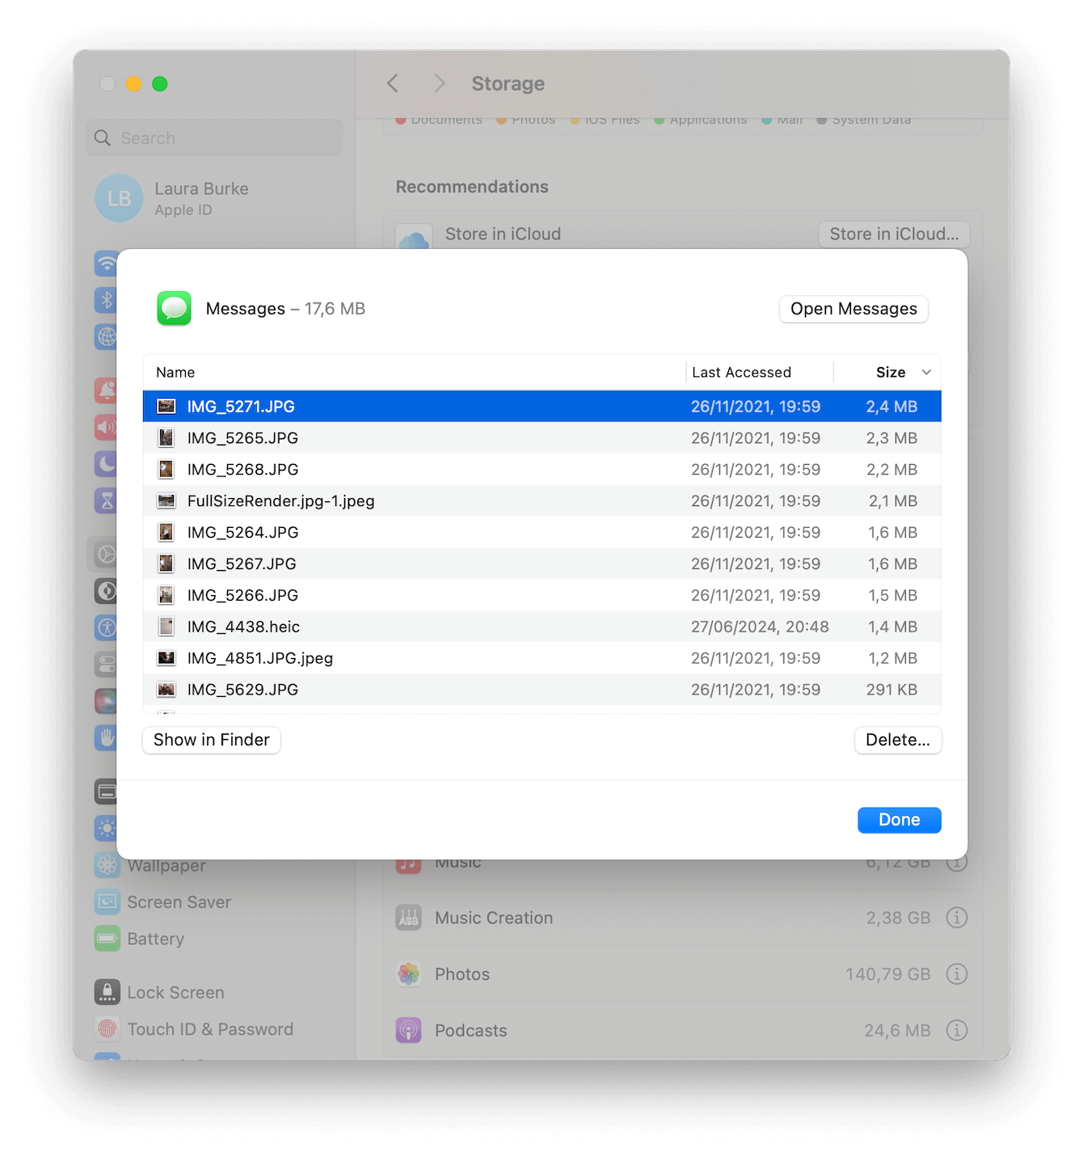1083x1157 pixels.
Task: Select the file name IMG_5629.JPG
Action: click(242, 690)
